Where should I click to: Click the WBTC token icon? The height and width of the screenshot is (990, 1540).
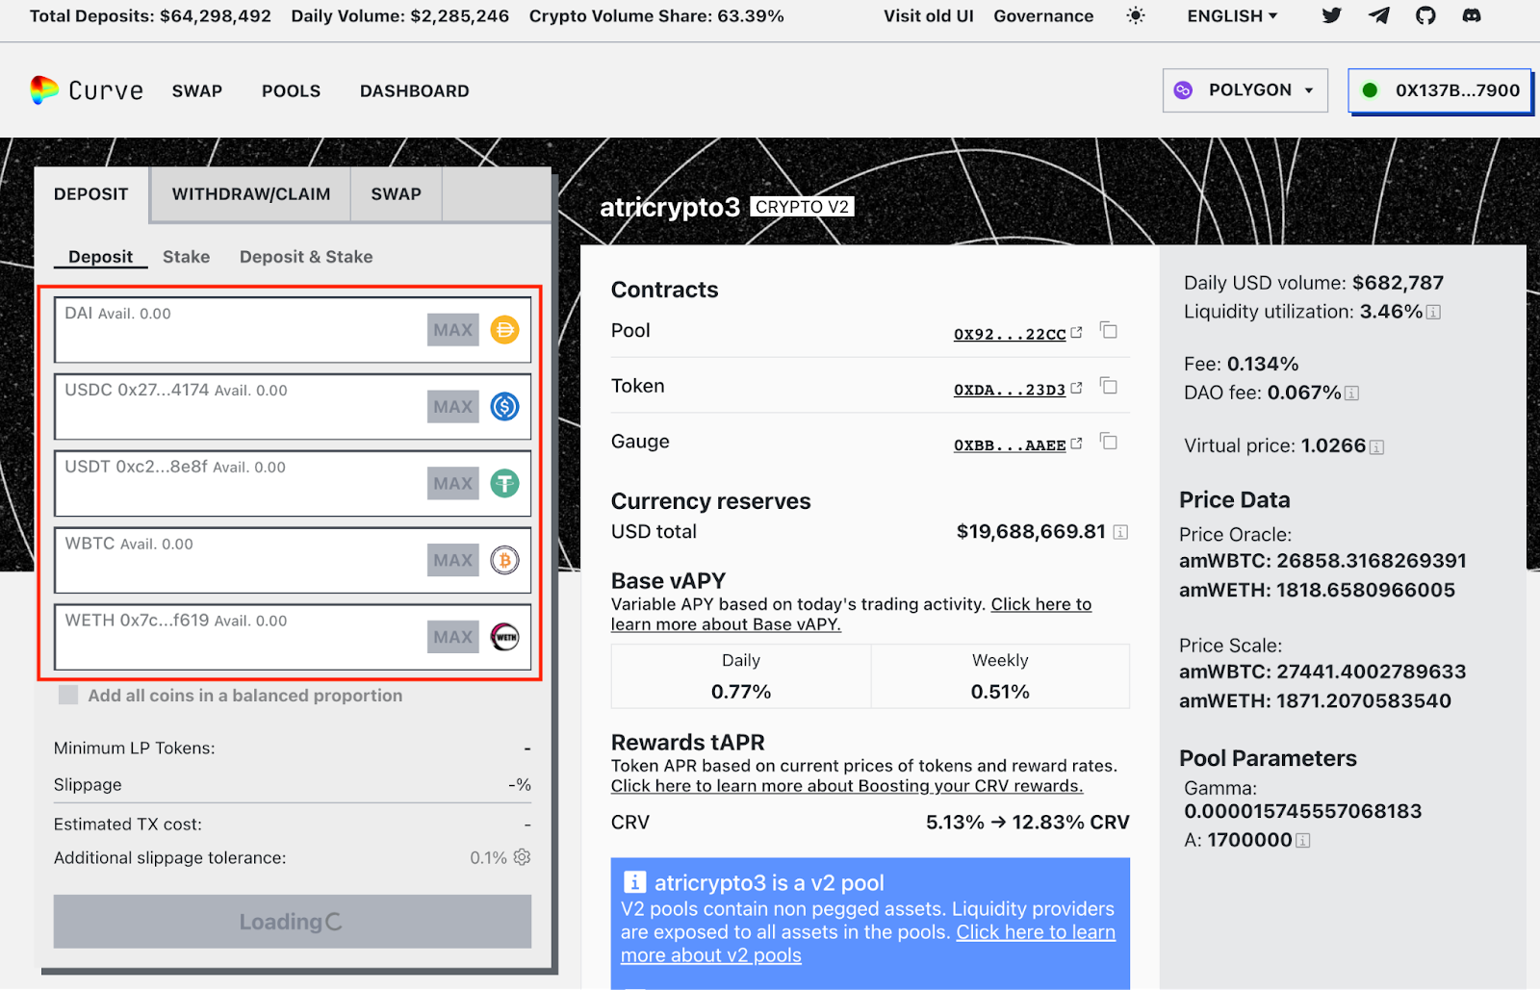[x=504, y=560]
